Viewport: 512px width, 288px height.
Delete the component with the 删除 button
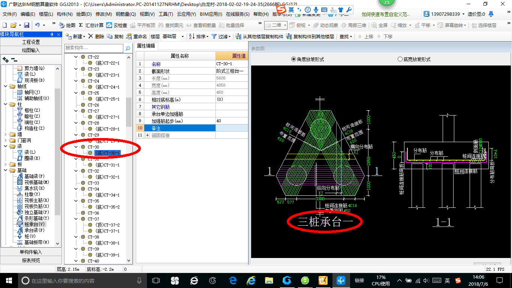coord(96,36)
